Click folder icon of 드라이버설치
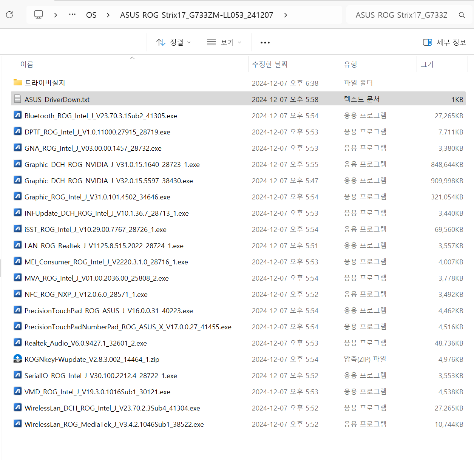Image resolution: width=474 pixels, height=460 pixels. (18, 82)
